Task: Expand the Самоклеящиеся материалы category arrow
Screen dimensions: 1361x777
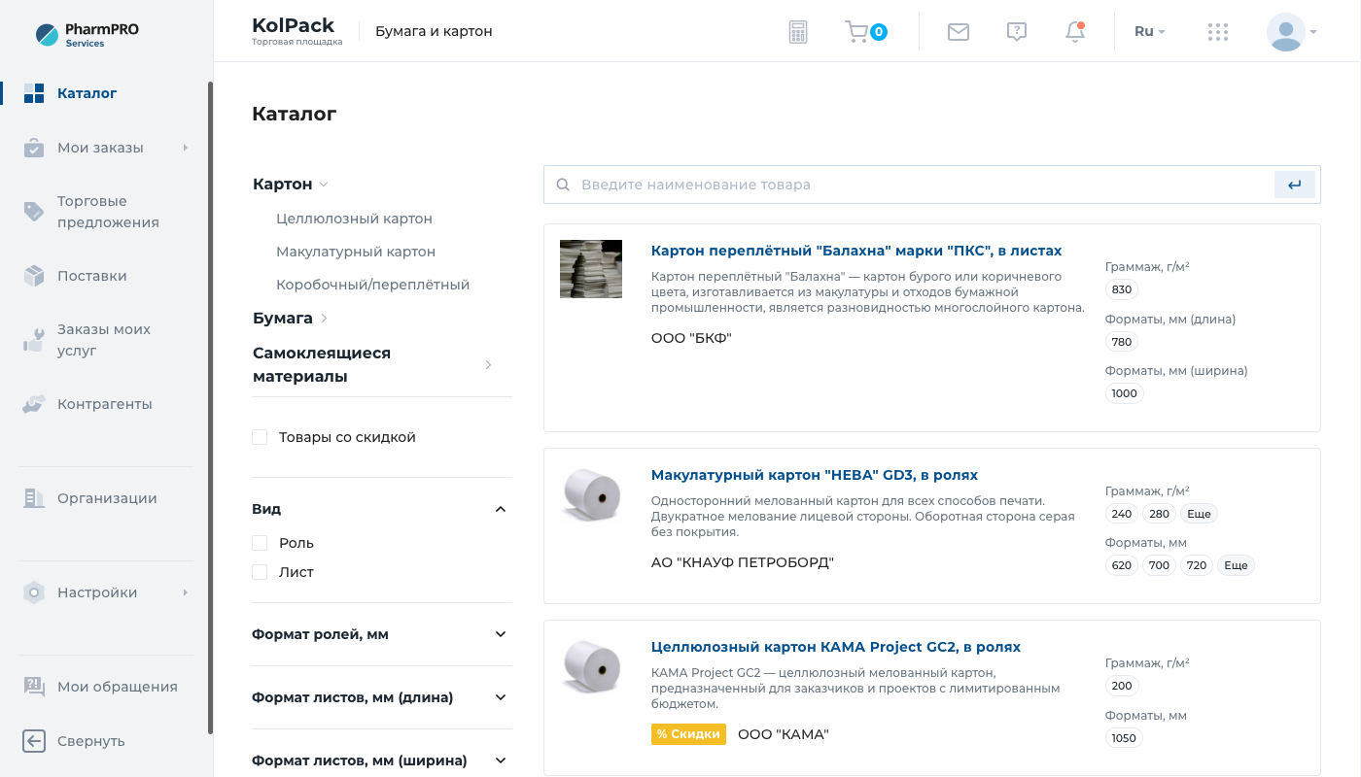Action: [488, 365]
